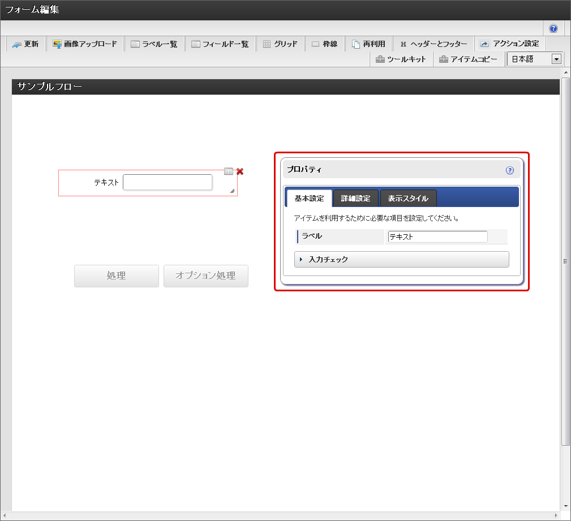571x521 pixels.
Task: Click the 再利用 reuse icon
Action: [368, 44]
